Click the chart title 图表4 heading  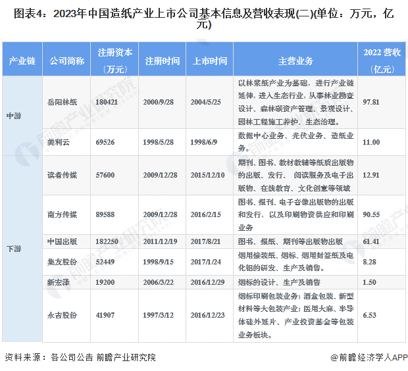[204, 19]
